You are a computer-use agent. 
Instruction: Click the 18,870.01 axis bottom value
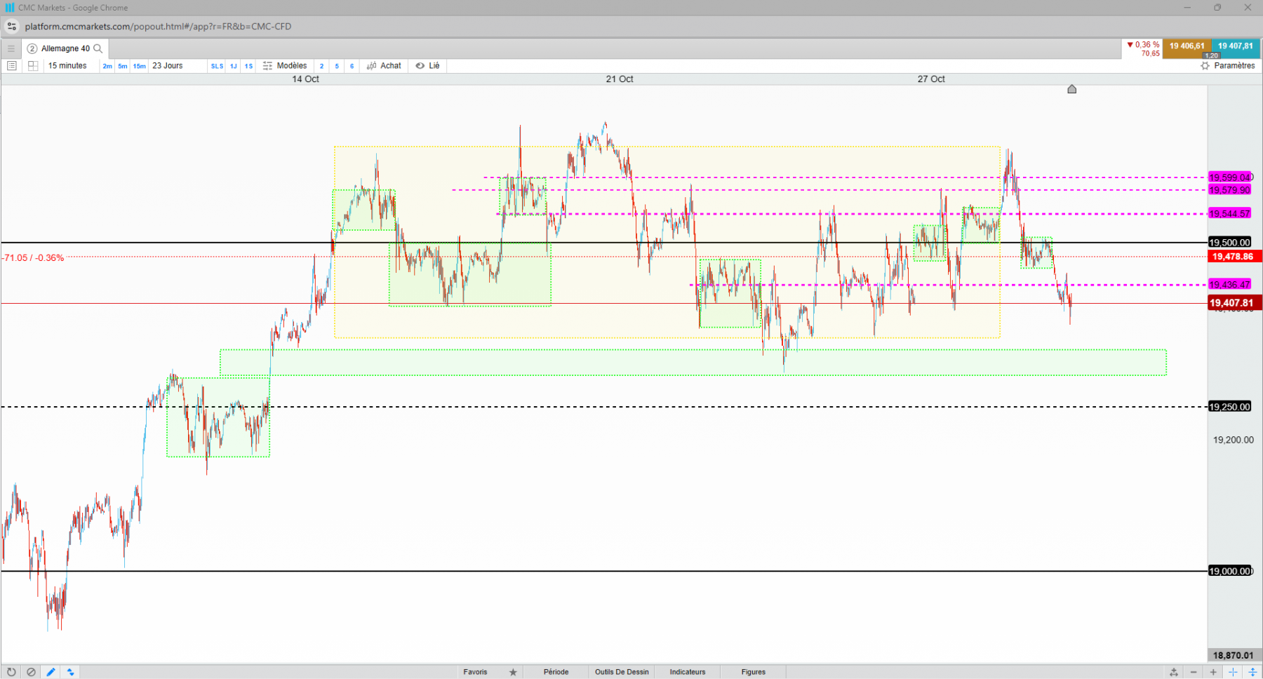[x=1233, y=655]
